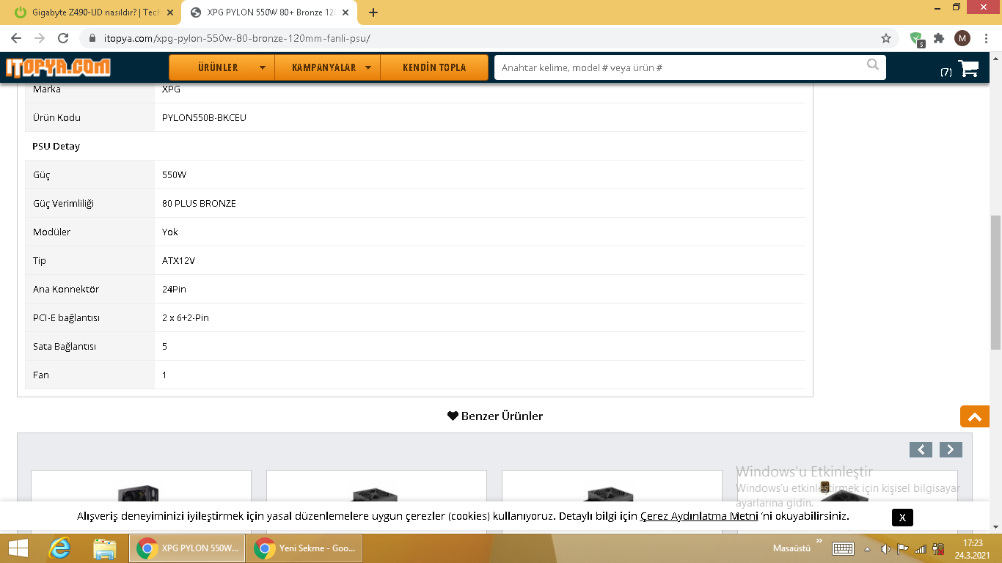Click the Modüler value Yok
The height and width of the screenshot is (563, 1002).
click(170, 232)
